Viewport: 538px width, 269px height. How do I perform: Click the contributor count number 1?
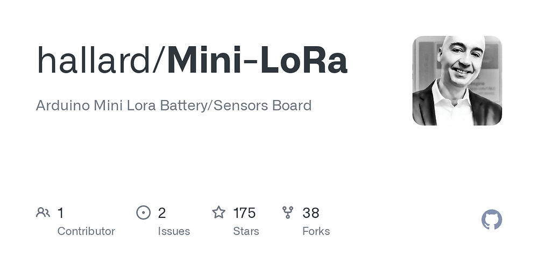(60, 213)
